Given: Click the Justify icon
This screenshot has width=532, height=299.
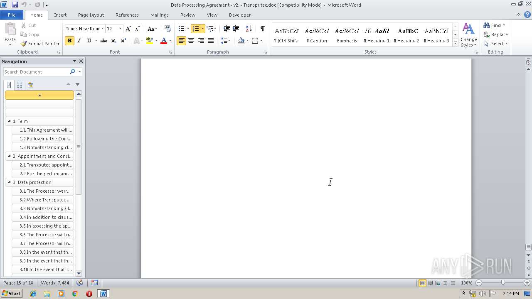Looking at the screenshot, I should (211, 41).
